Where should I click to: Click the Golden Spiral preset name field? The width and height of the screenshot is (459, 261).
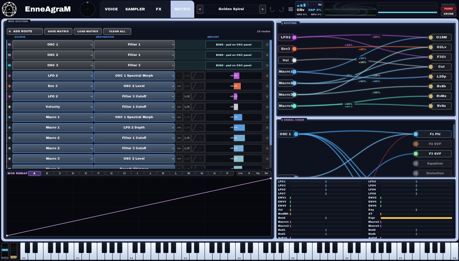pos(231,9)
